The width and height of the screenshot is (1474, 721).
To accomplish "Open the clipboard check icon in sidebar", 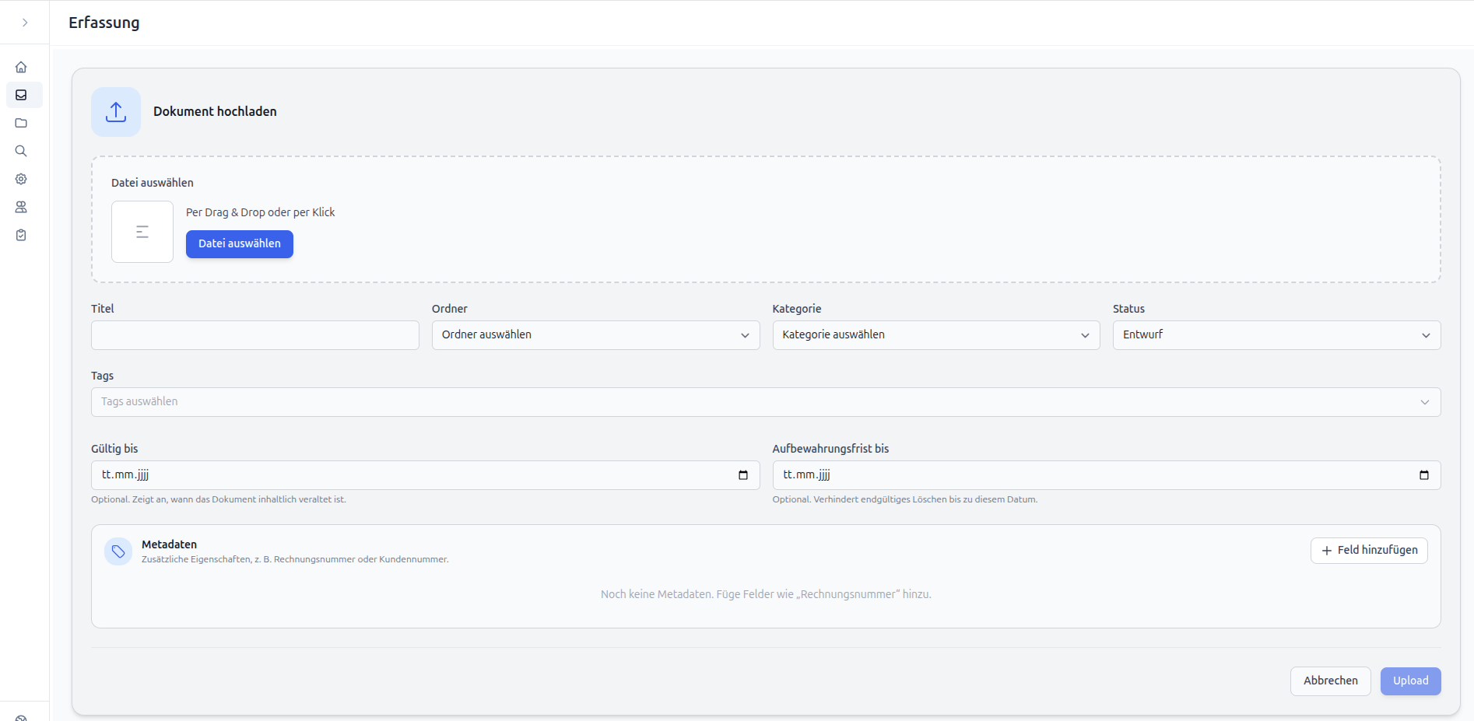I will (21, 235).
